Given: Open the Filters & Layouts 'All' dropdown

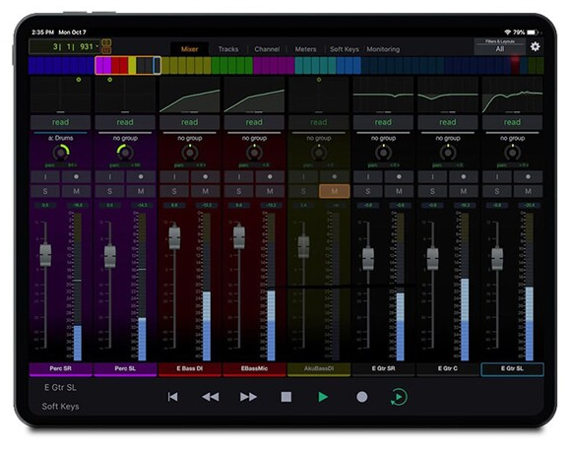Looking at the screenshot, I should 499,46.
